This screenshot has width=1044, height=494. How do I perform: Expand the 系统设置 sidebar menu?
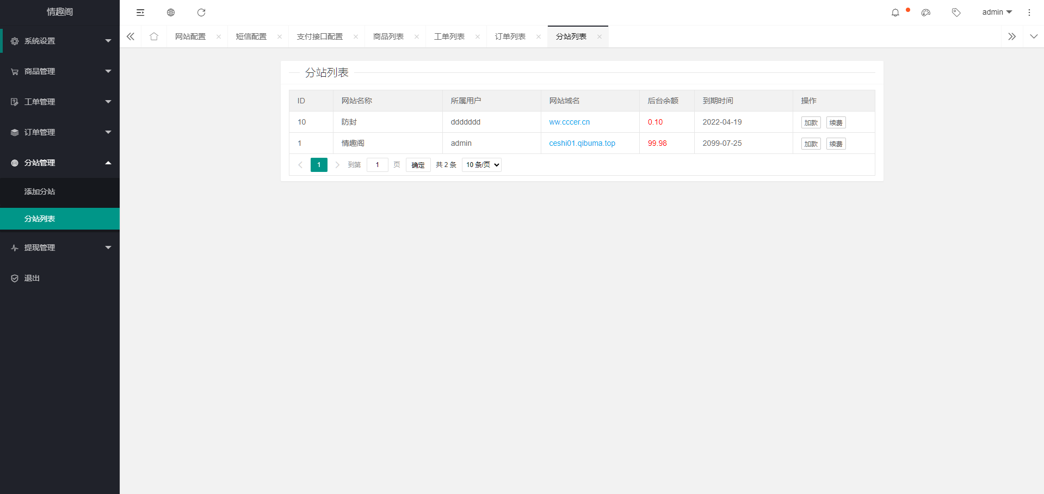pos(60,41)
